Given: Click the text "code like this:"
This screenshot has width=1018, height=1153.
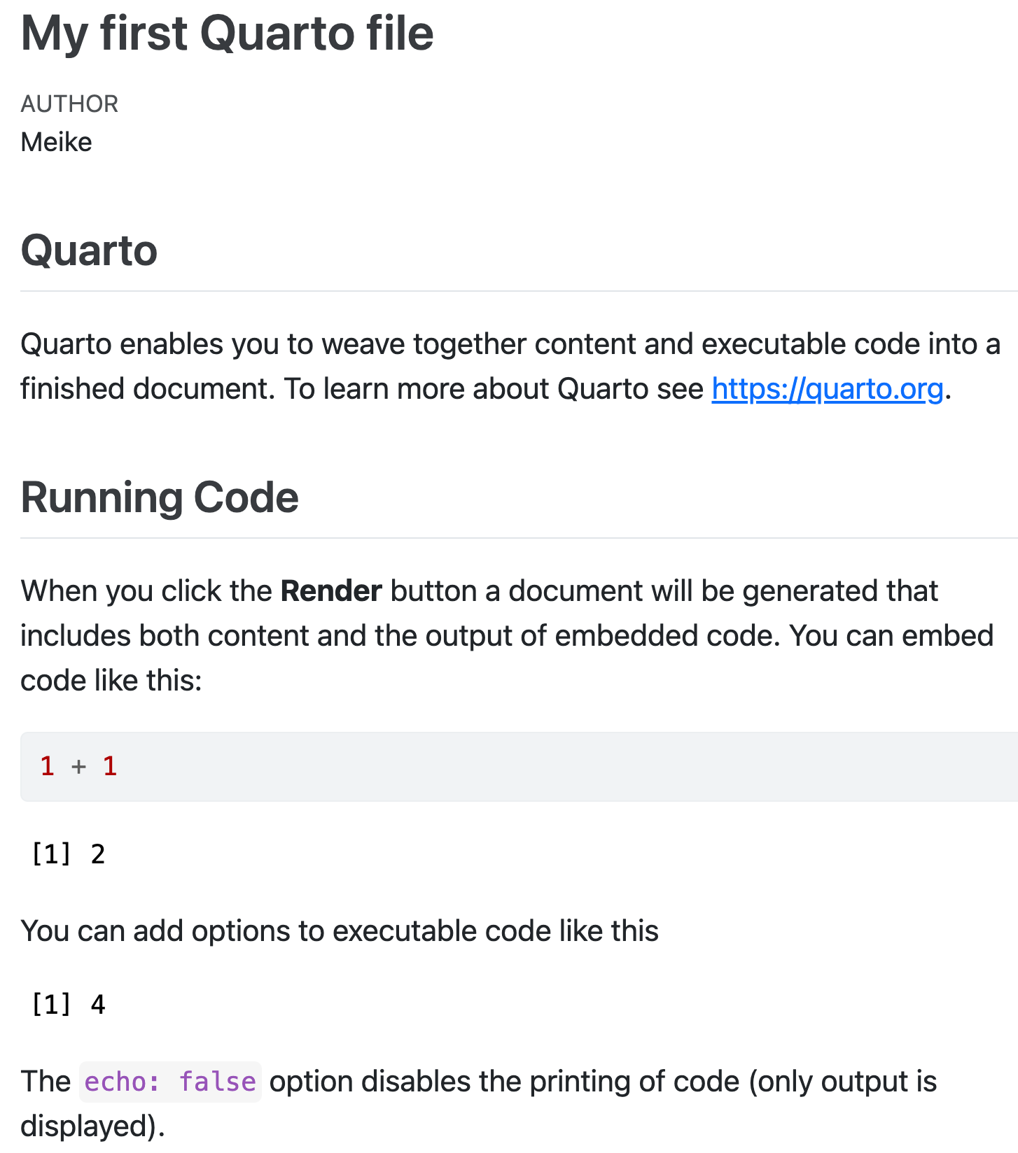Looking at the screenshot, I should 111,681.
